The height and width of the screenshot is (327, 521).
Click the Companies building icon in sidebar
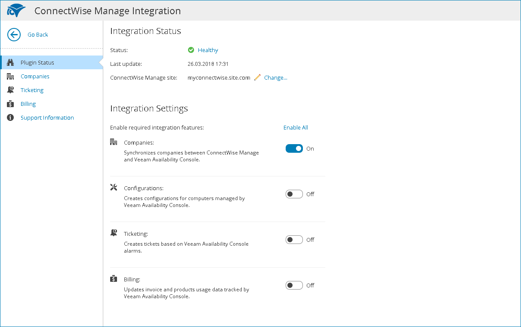coord(11,76)
